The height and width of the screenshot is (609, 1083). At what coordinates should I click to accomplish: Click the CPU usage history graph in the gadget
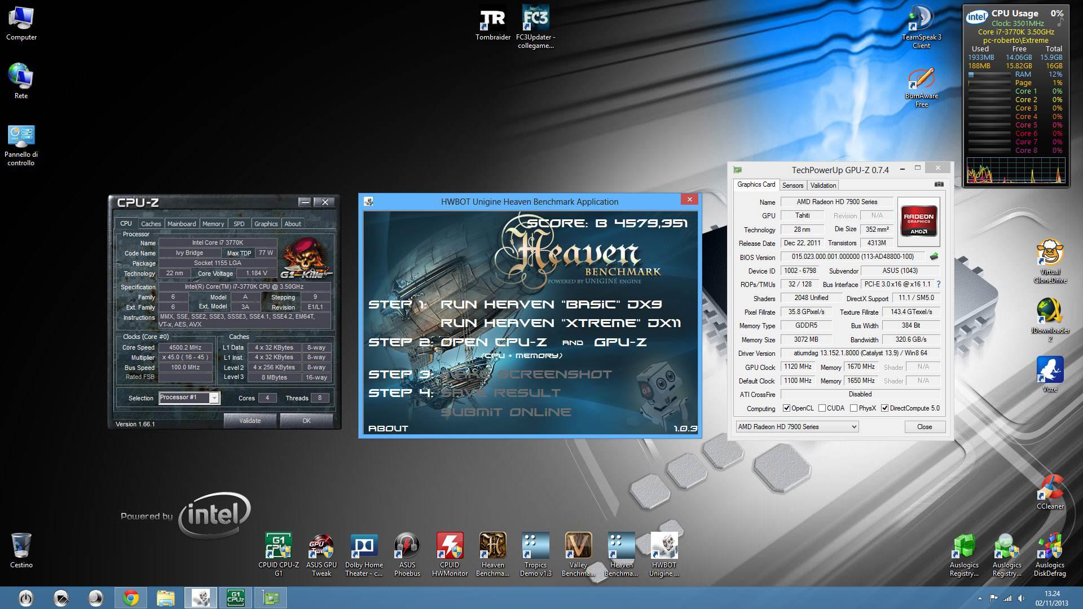[x=1016, y=171]
